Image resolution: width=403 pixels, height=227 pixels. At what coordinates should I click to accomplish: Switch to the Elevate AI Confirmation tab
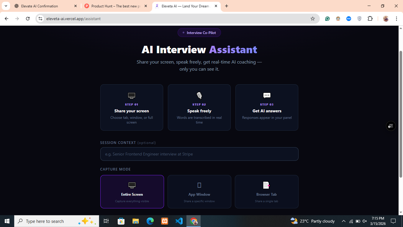(44, 6)
